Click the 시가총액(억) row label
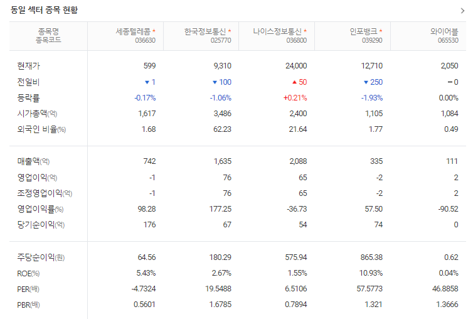This screenshot has width=468, height=319. (x=37, y=114)
